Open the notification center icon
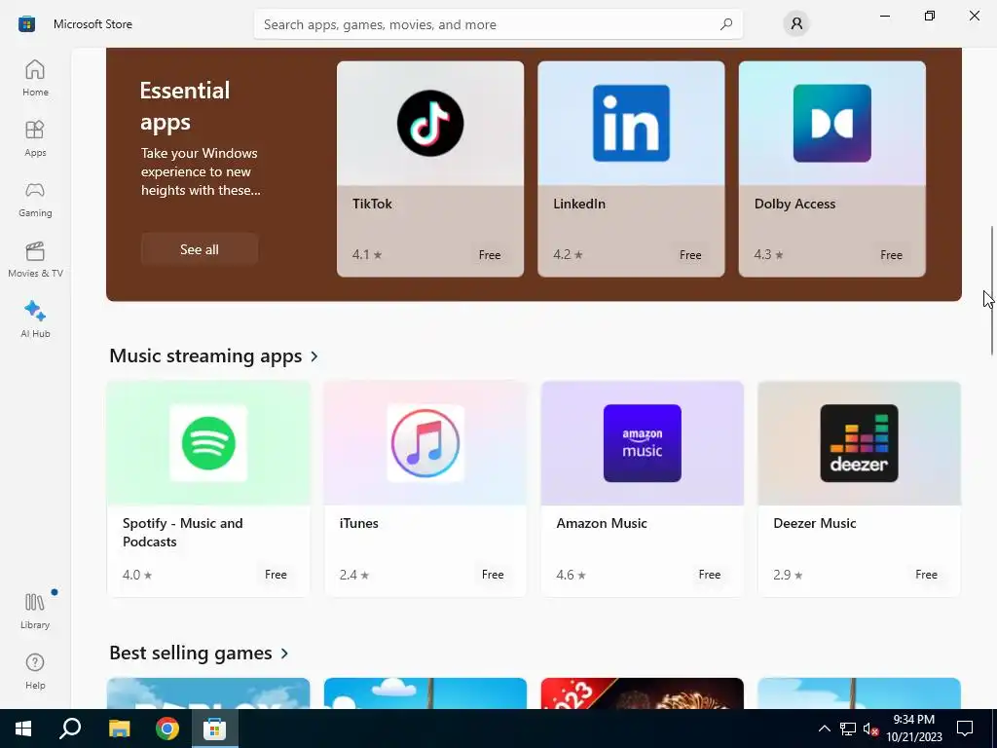Screen dimensions: 997x748 (965, 729)
